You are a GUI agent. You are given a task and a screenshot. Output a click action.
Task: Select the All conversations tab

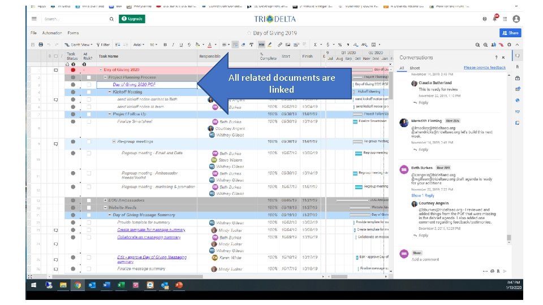tap(402, 68)
